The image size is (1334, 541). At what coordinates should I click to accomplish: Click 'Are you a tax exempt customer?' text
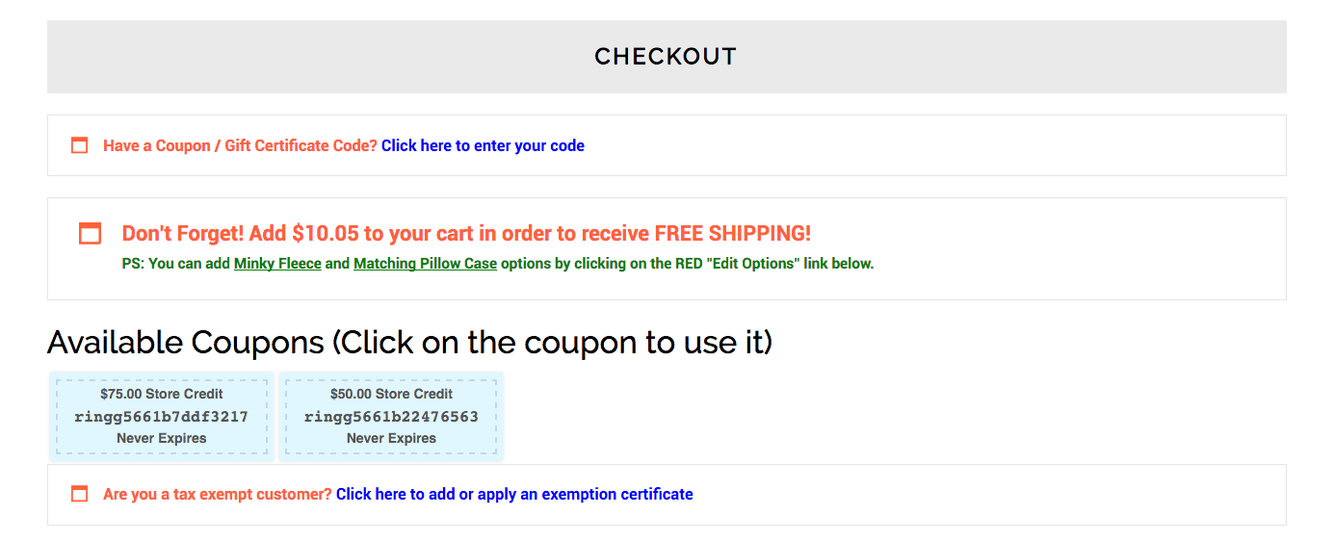pyautogui.click(x=218, y=494)
